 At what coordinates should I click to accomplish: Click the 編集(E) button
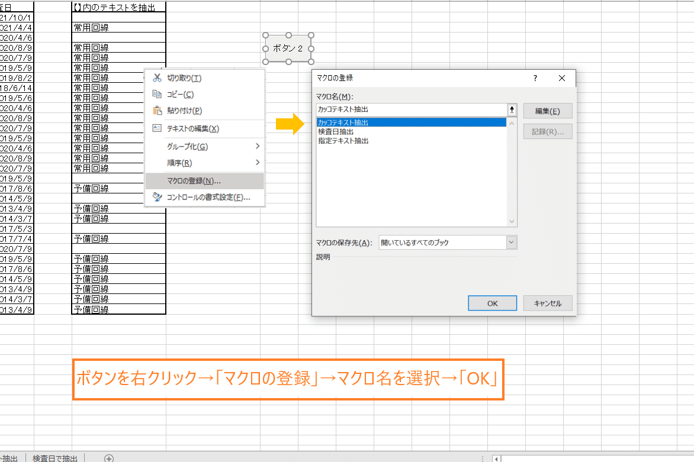pyautogui.click(x=548, y=111)
